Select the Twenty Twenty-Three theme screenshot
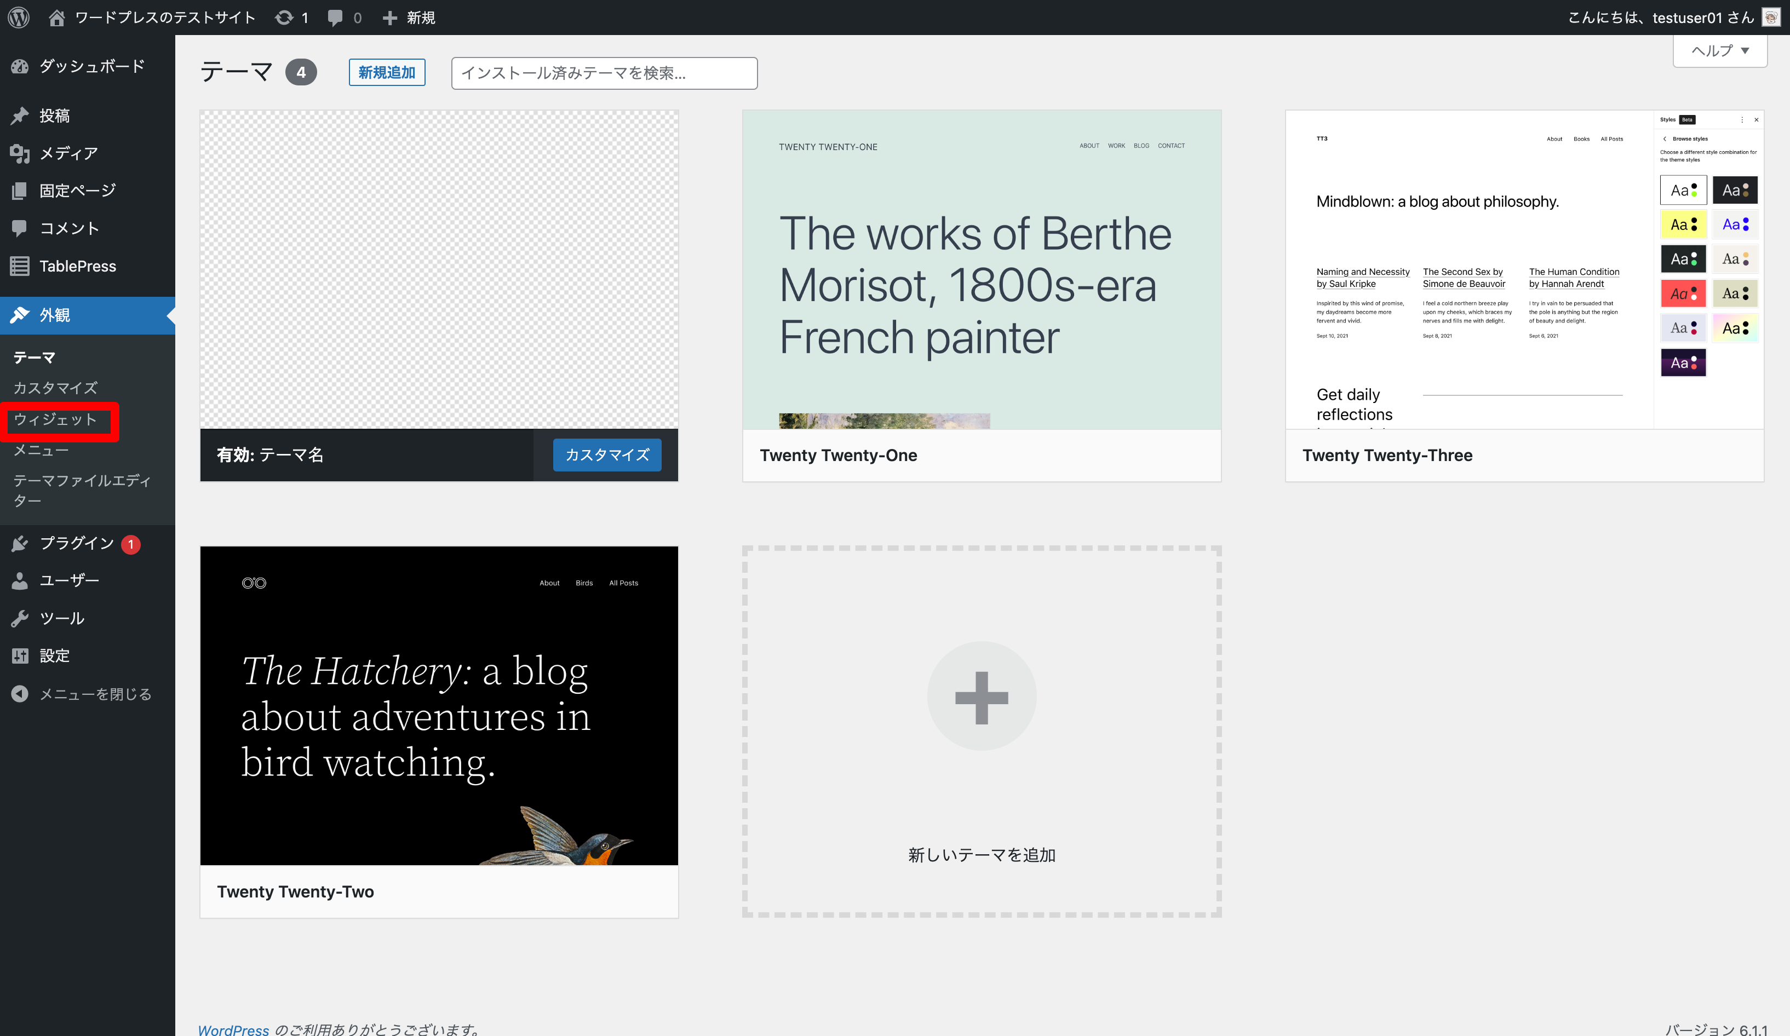This screenshot has height=1036, width=1790. (x=1524, y=269)
